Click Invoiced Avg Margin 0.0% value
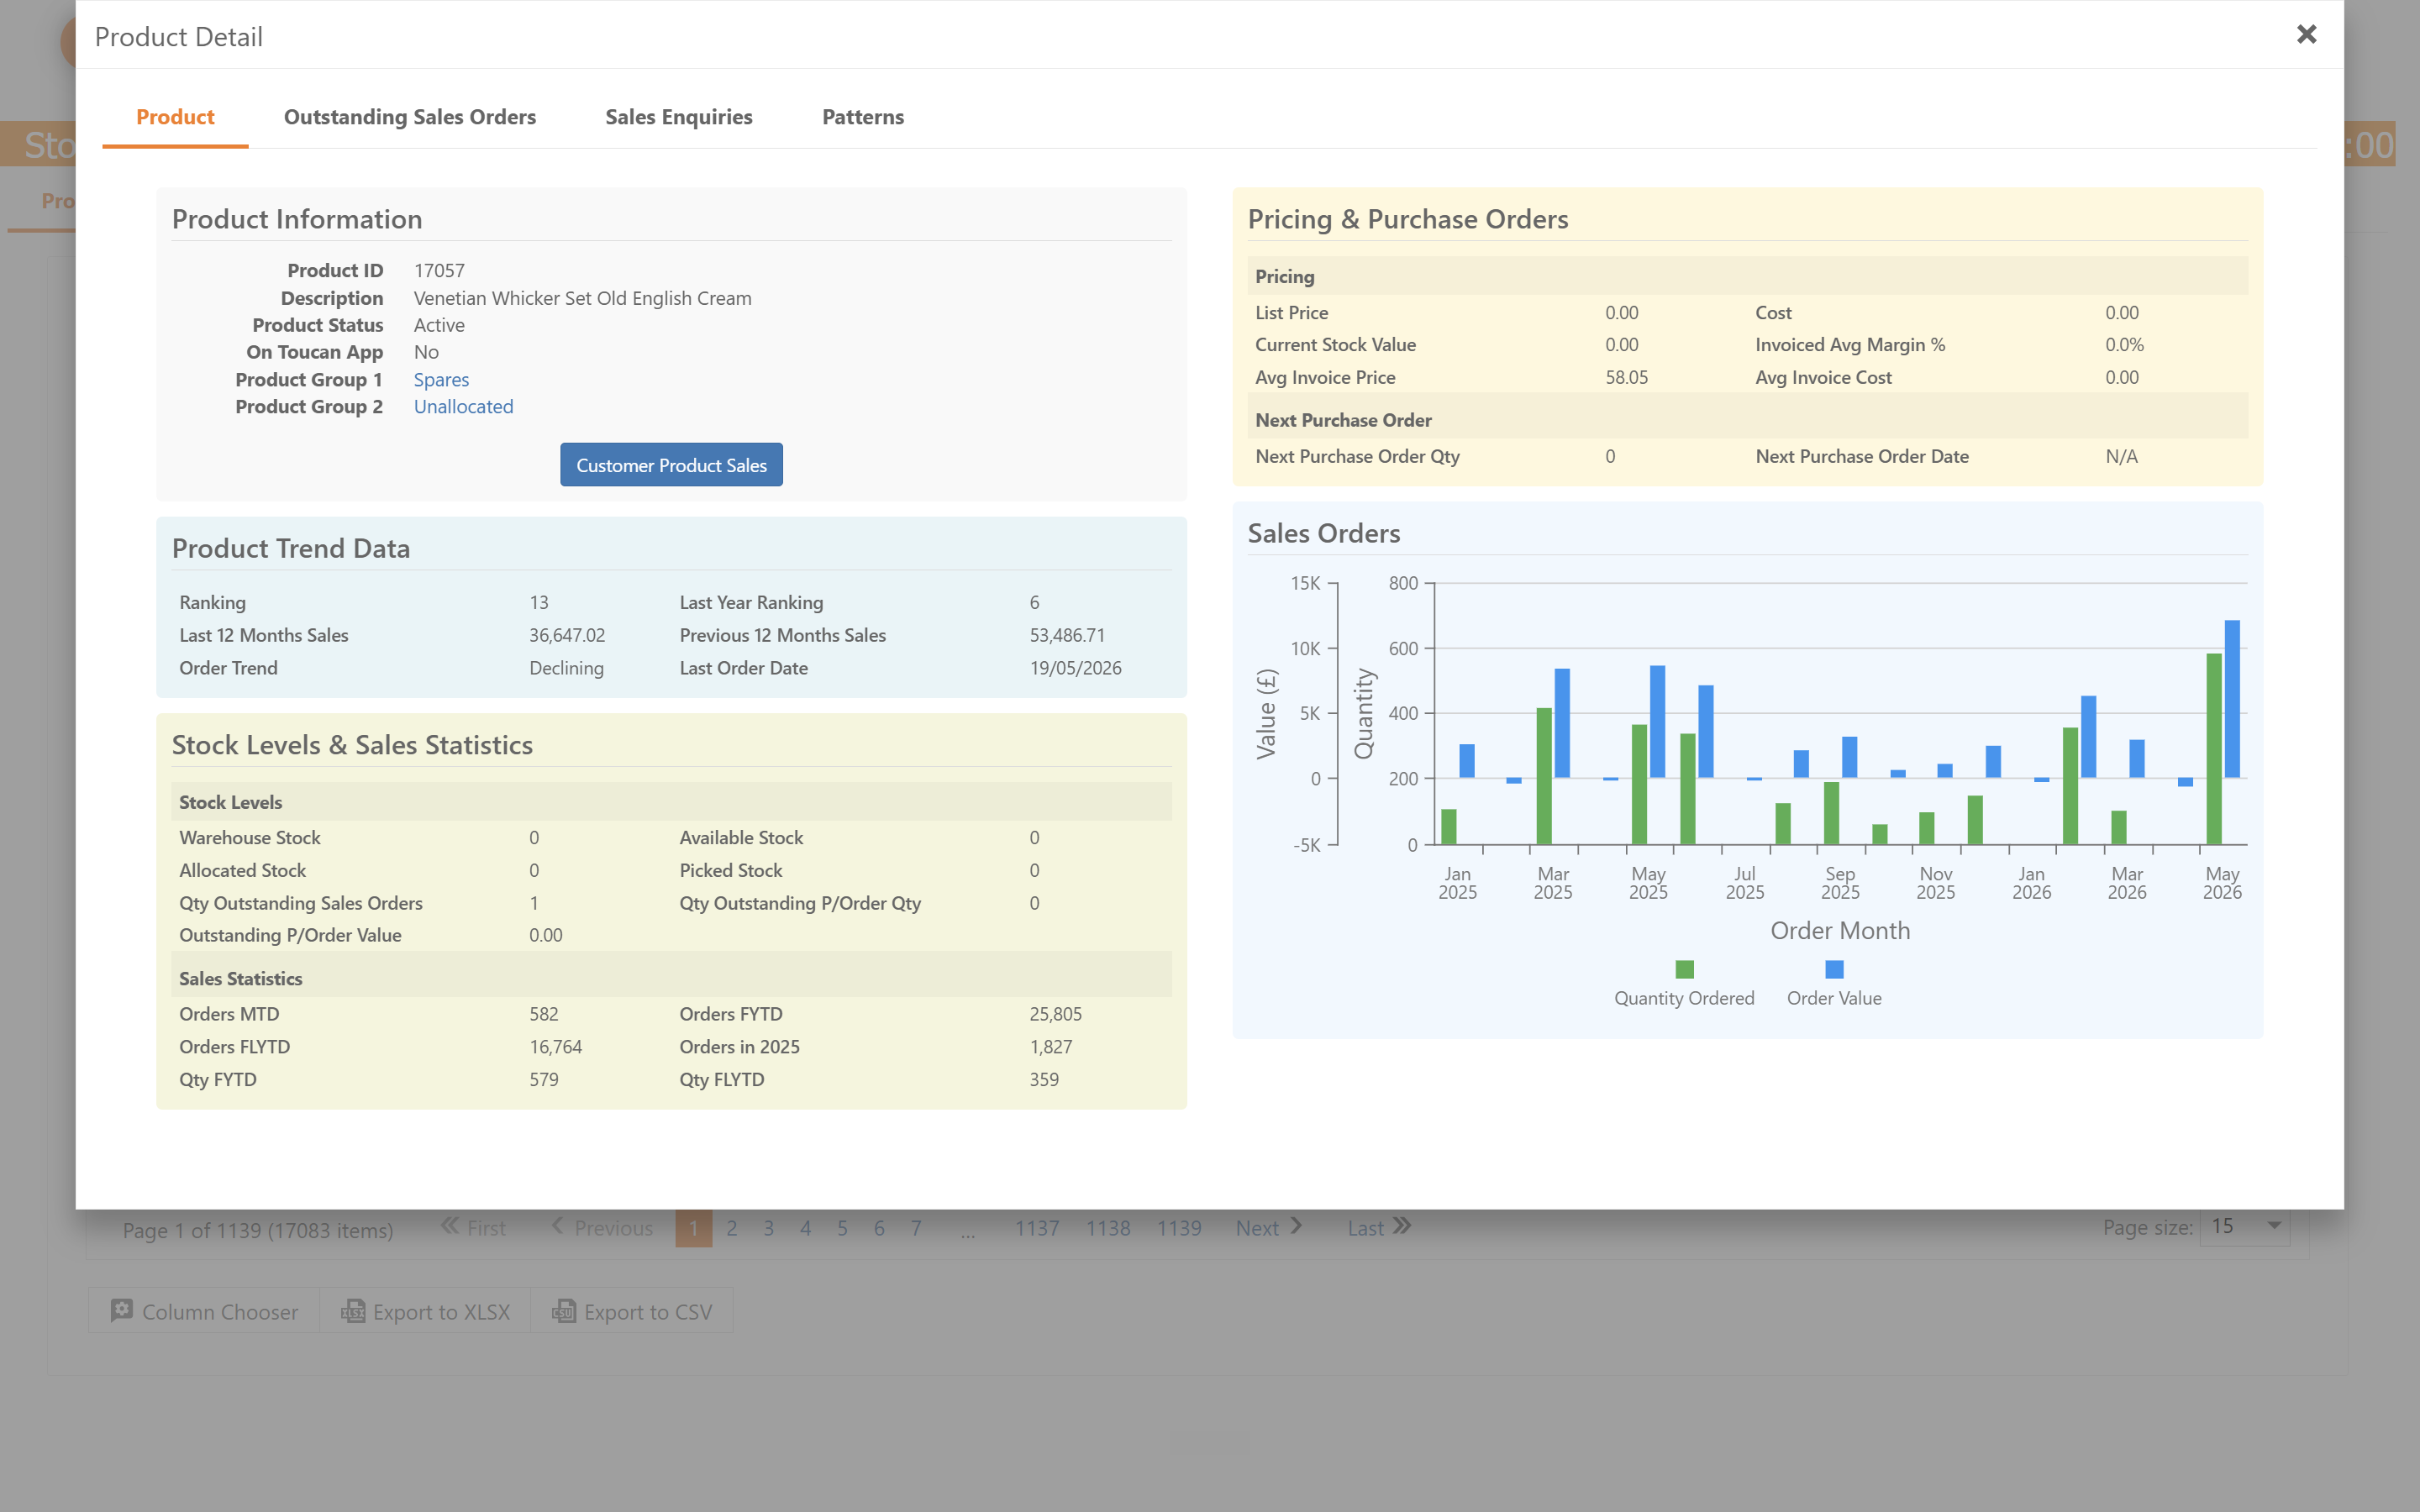The width and height of the screenshot is (2420, 1512). pos(2124,345)
